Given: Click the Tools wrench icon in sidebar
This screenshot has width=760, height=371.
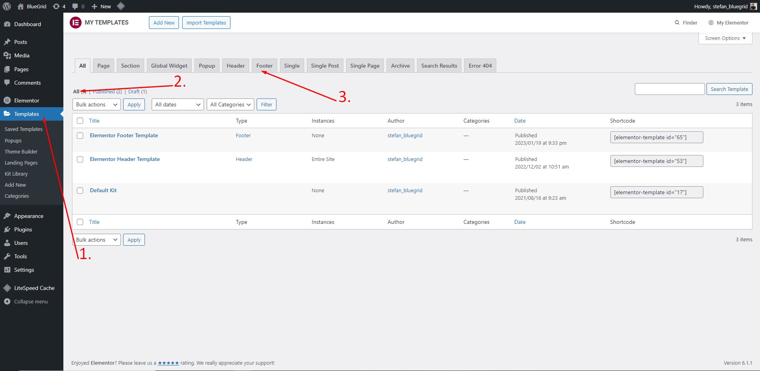Looking at the screenshot, I should coord(7,256).
